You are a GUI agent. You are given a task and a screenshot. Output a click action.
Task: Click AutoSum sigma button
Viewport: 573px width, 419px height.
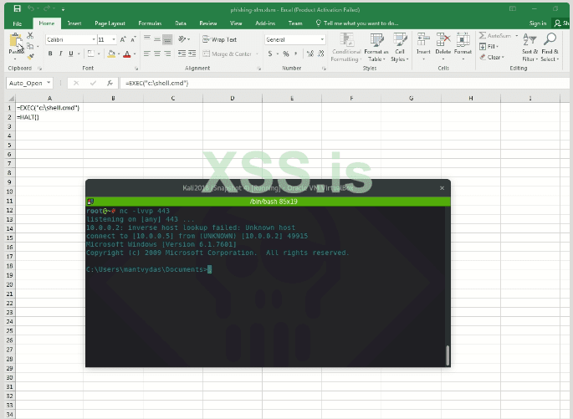click(x=495, y=35)
